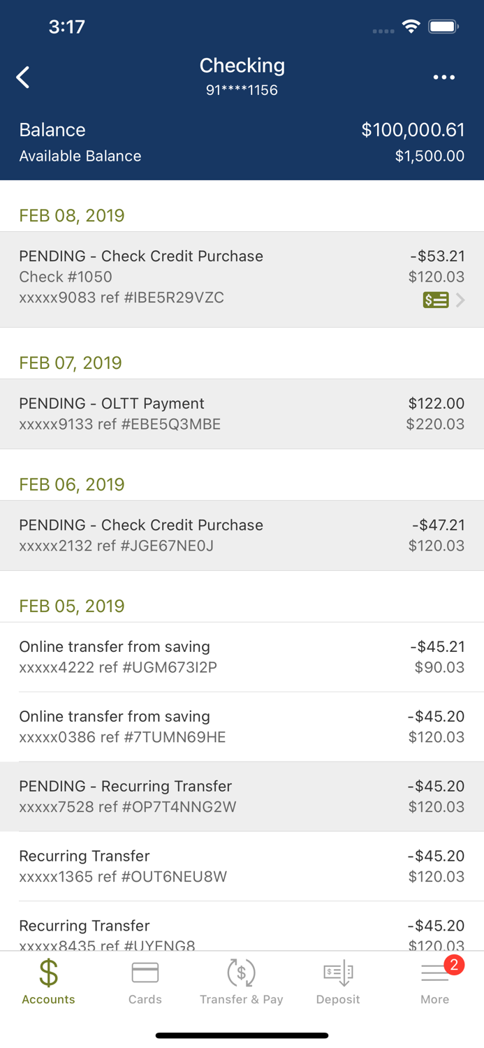Tap the Available Balance amount
484x1048 pixels.
(429, 156)
